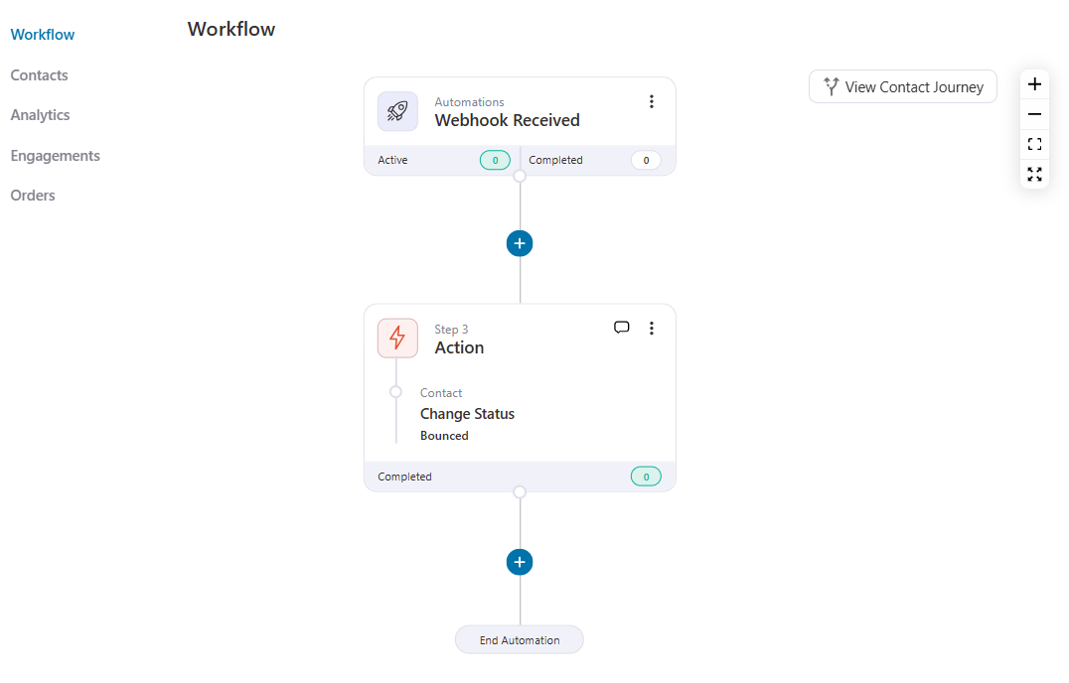This screenshot has width=1069, height=683.
Task: Fit the workflow to view
Action: coord(1034,144)
